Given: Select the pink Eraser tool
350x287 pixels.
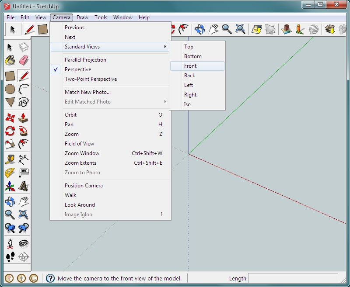Looking at the screenshot, I should (x=24, y=60).
